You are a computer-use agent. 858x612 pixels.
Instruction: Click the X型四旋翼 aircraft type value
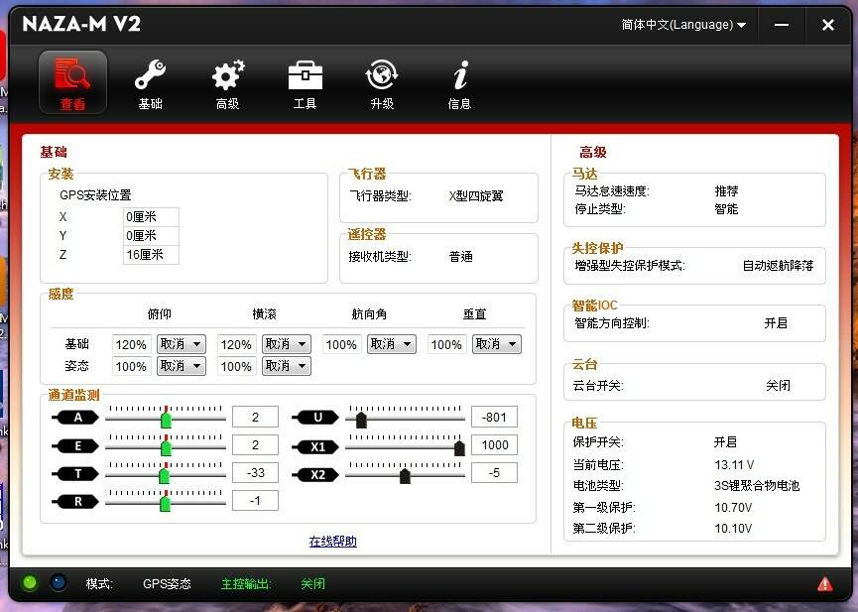pyautogui.click(x=476, y=196)
